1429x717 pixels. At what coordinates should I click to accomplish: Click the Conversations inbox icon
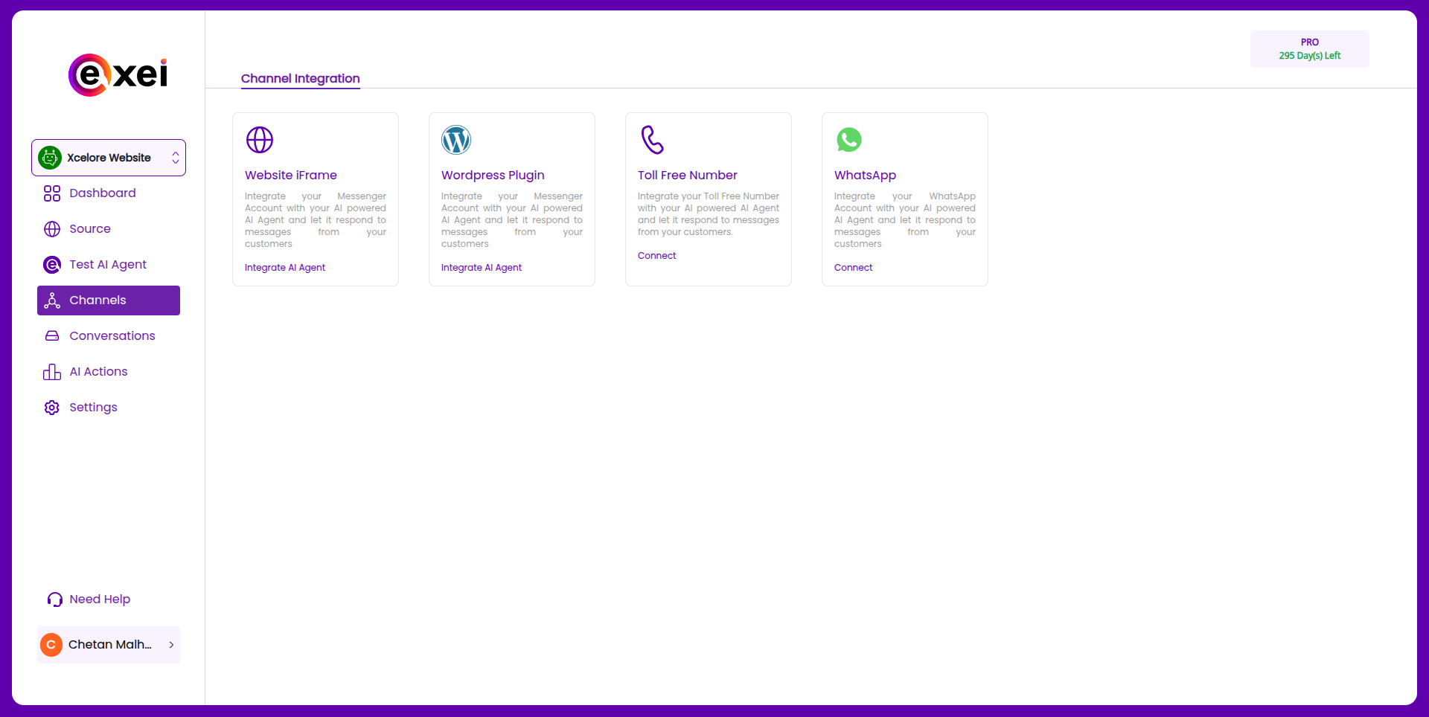click(x=52, y=336)
